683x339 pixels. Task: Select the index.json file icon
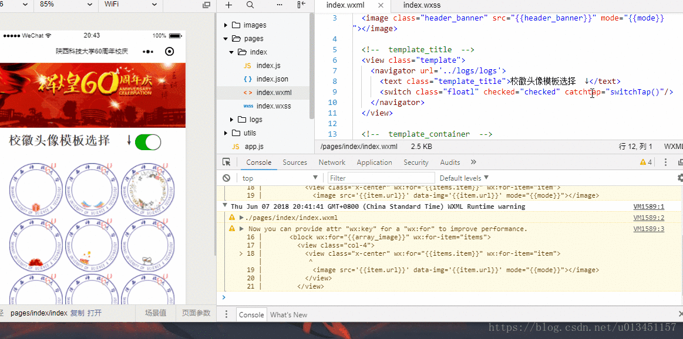click(247, 79)
